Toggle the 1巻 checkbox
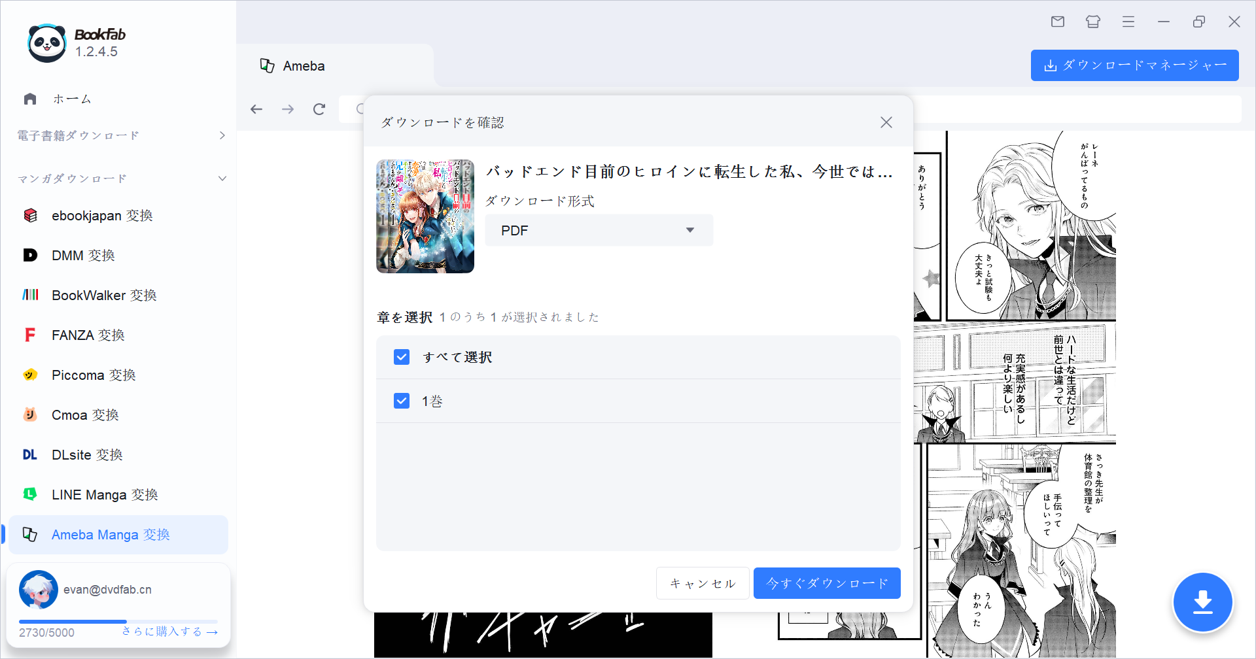The image size is (1256, 659). click(x=402, y=401)
